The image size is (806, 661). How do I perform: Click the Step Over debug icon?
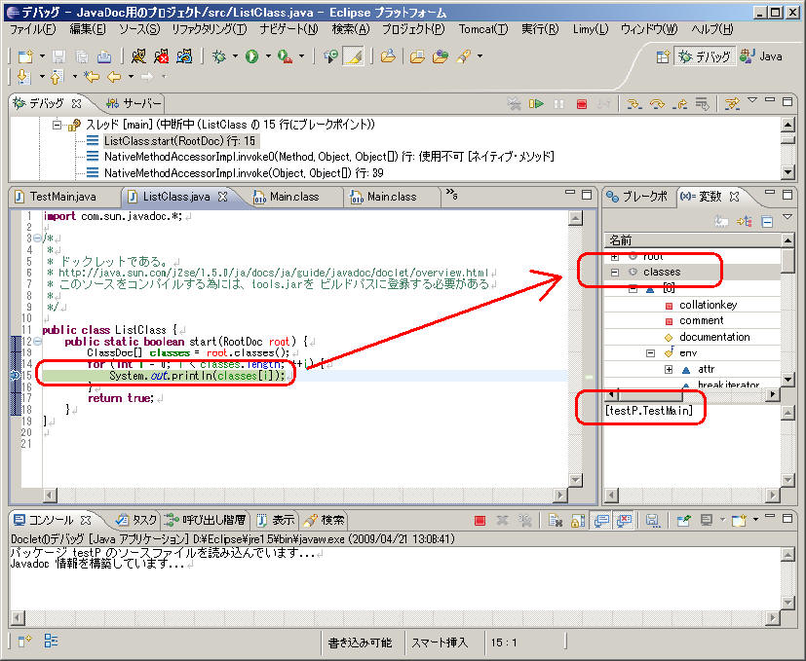(x=657, y=103)
